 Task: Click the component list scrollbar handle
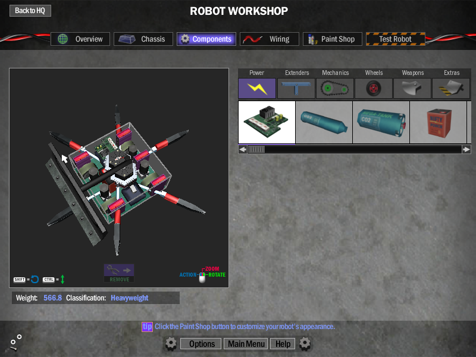(256, 149)
